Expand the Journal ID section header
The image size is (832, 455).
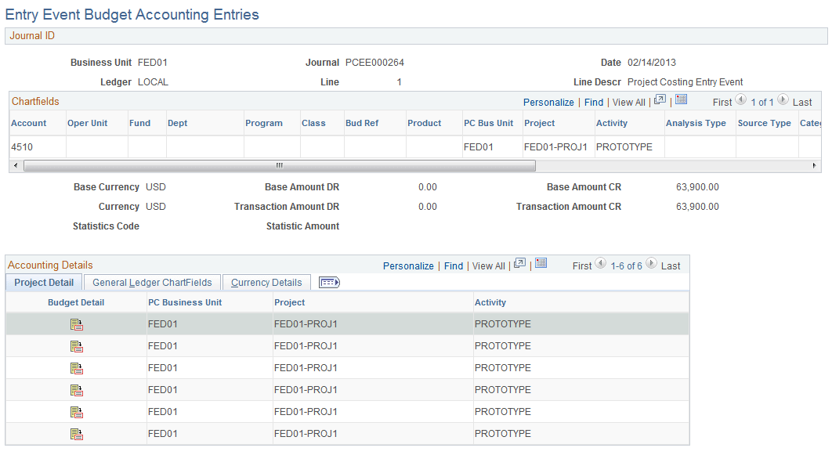(x=32, y=35)
